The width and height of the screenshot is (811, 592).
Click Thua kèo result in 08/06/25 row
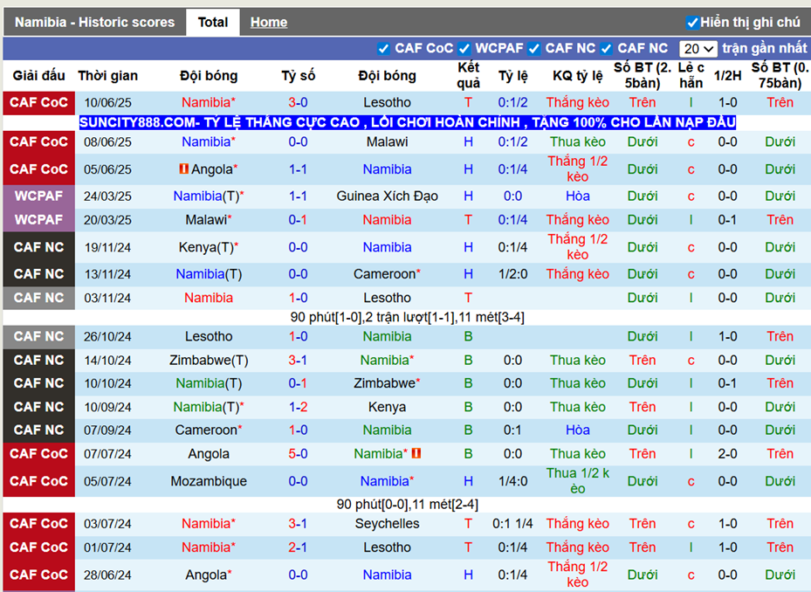(x=578, y=141)
